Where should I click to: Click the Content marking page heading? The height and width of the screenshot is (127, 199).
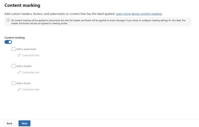[x=22, y=5]
